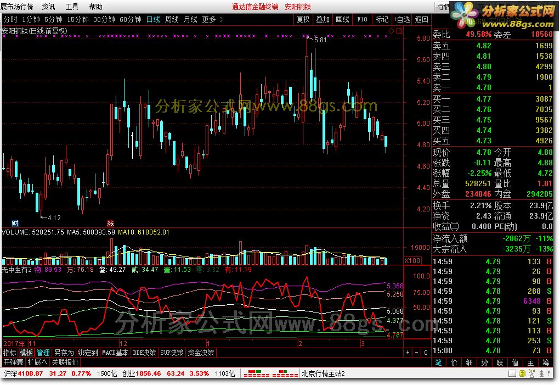Screen dimensions: 560x385
Task: Click the 沪深 4108.87 index readout
Action: pyautogui.click(x=22, y=373)
